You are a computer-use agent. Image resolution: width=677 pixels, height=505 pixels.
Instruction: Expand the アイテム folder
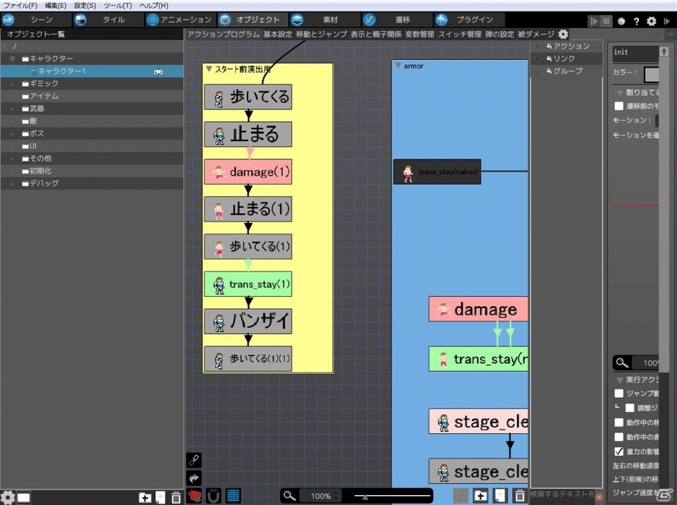[12, 97]
